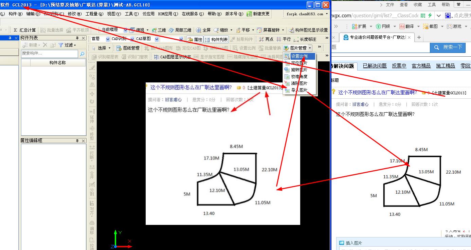Expand the 缩放 zoom dropdown arrow
Screen dimensions: 471x250
[x=232, y=30]
